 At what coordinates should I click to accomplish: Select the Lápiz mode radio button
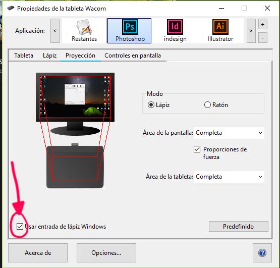[x=151, y=105]
